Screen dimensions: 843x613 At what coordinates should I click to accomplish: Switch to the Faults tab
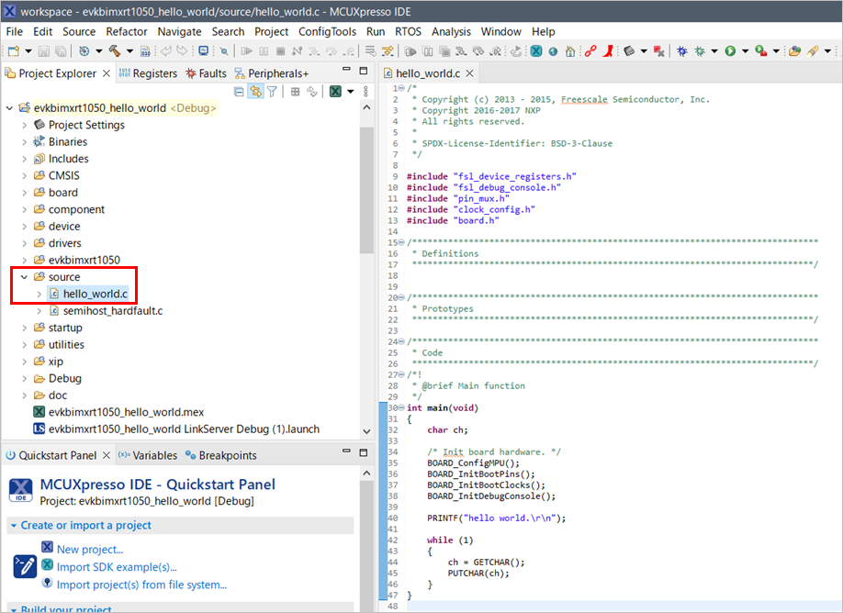[x=206, y=73]
